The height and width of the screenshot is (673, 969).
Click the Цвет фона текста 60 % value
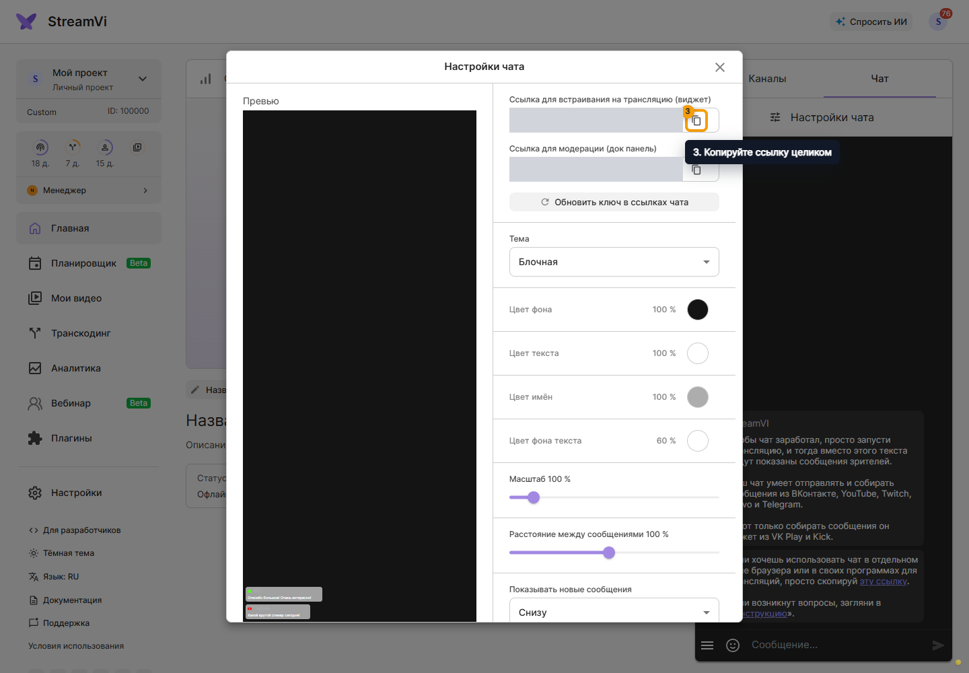[666, 441]
